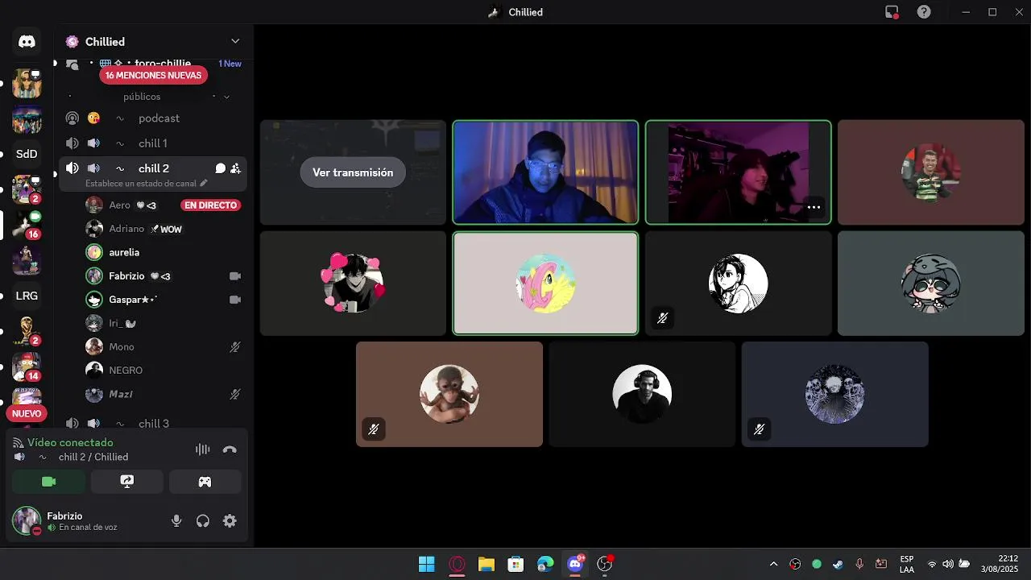1031x580 pixels.
Task: Share your screen button
Action: tap(126, 482)
